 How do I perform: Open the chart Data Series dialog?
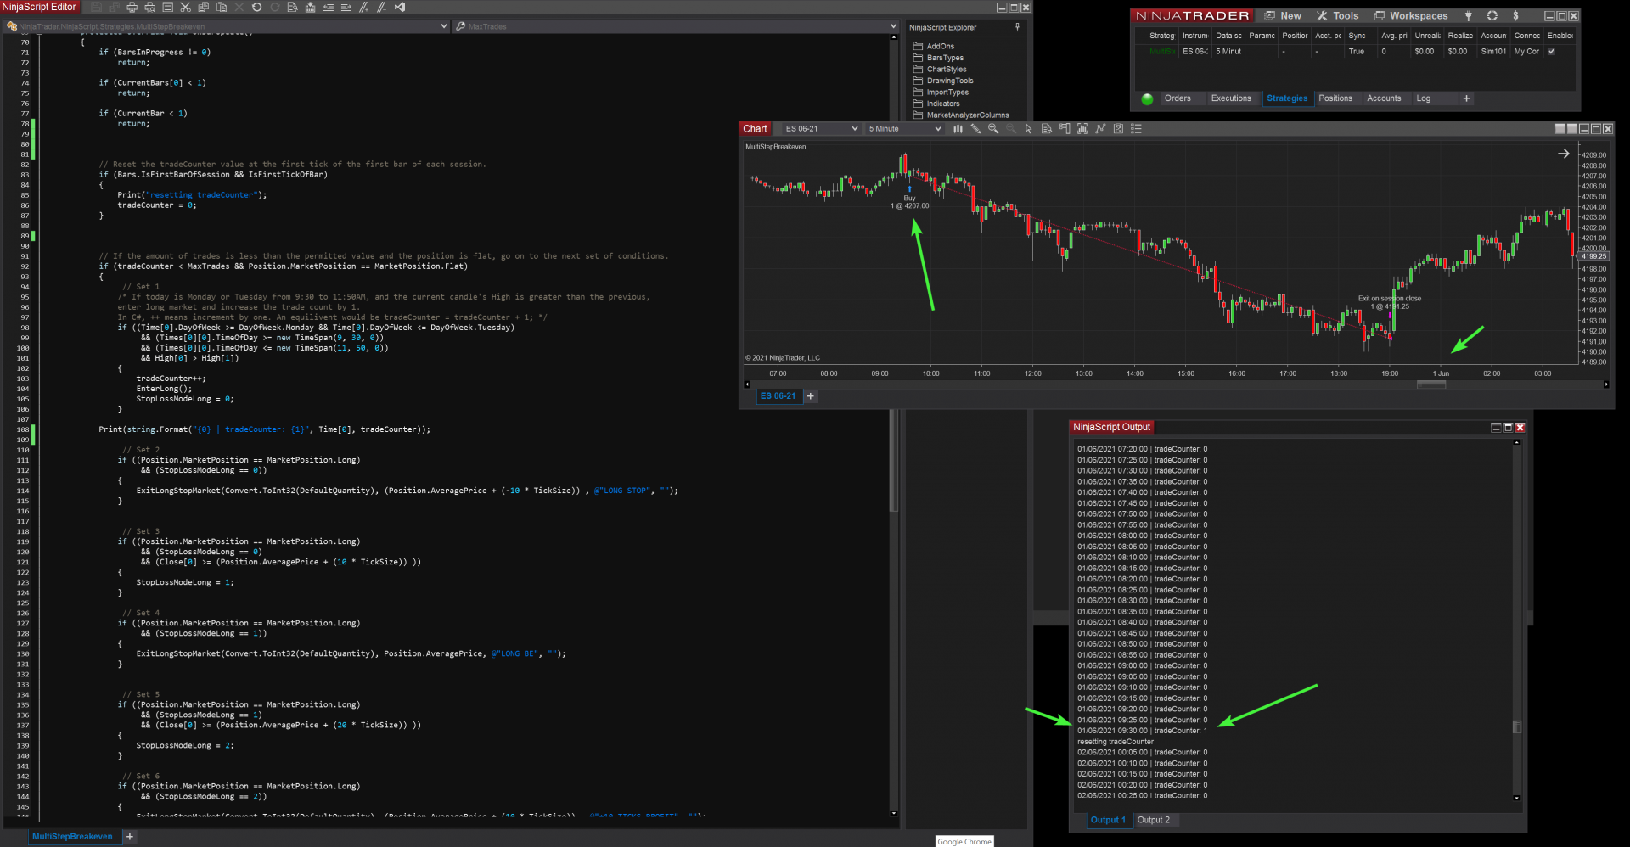[x=1082, y=129]
